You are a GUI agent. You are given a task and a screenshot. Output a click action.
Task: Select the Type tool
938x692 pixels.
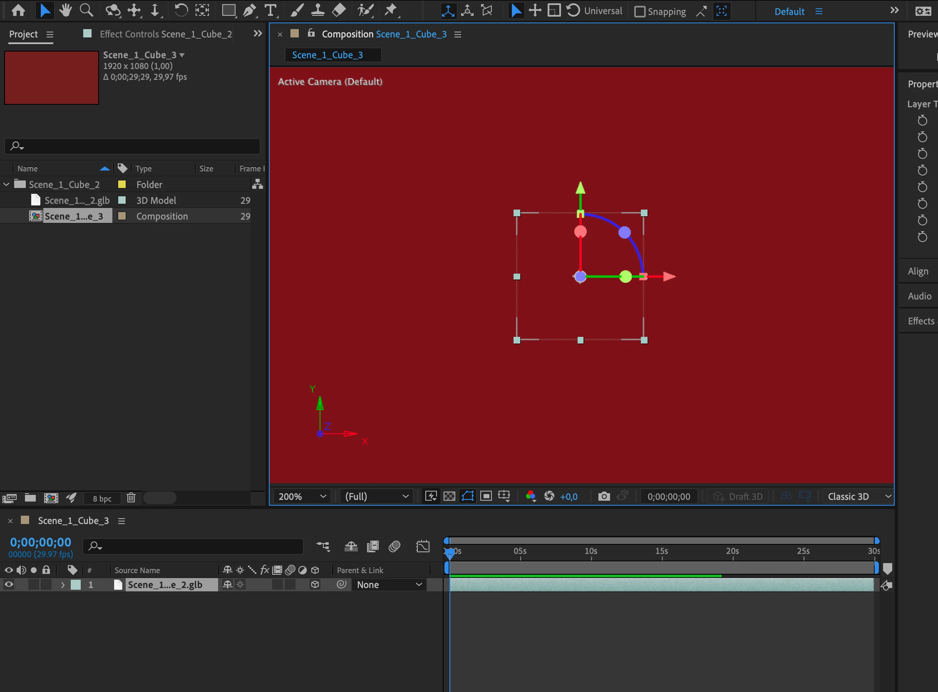(x=270, y=10)
